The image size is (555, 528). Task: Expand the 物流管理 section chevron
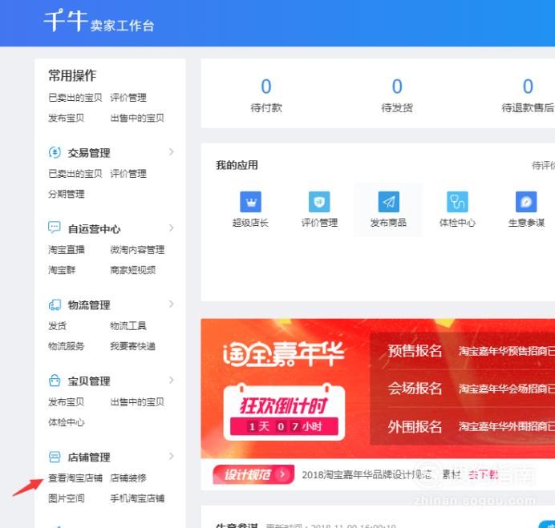click(172, 304)
